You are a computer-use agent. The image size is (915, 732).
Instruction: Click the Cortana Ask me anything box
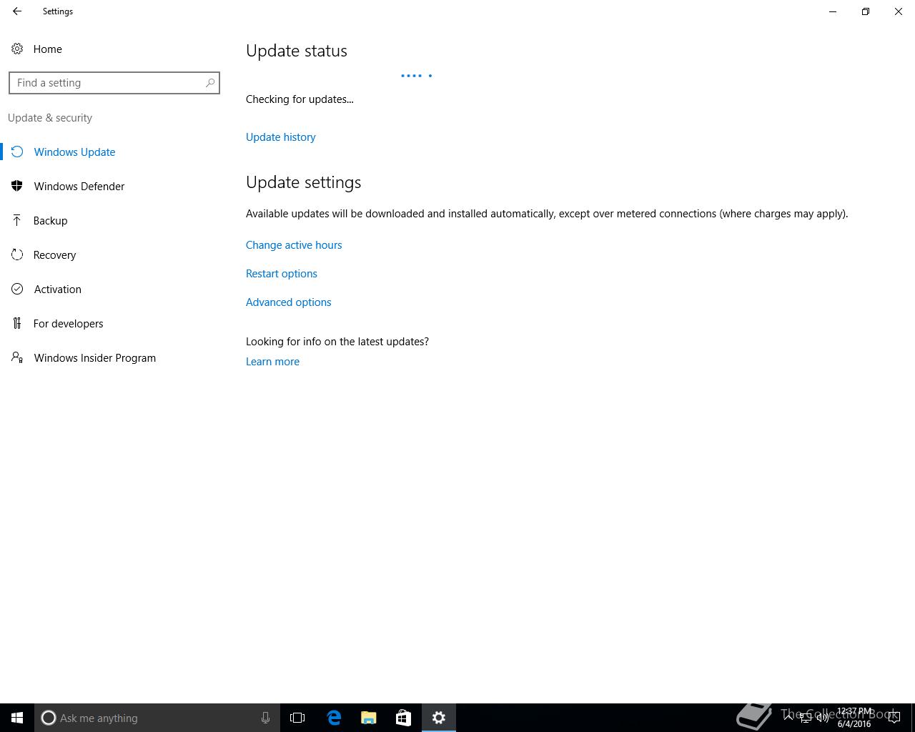point(157,718)
